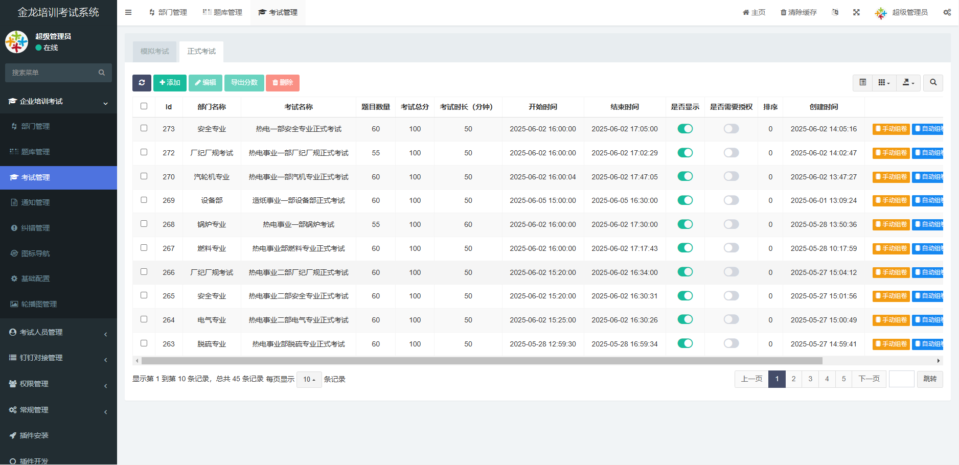This screenshot has height=465, width=959.
Task: Sort by 开始时间 column header
Action: (x=543, y=107)
